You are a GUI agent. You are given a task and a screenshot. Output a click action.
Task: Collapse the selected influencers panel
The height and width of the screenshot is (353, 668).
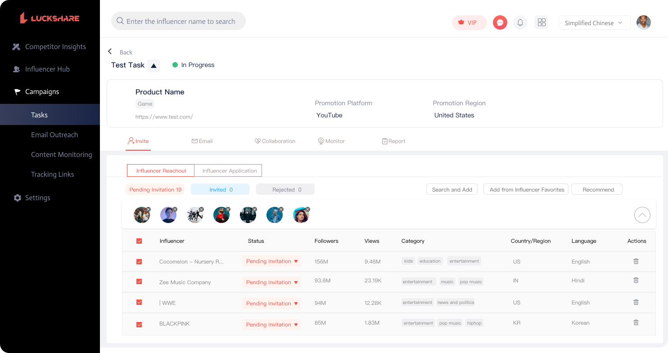[642, 215]
